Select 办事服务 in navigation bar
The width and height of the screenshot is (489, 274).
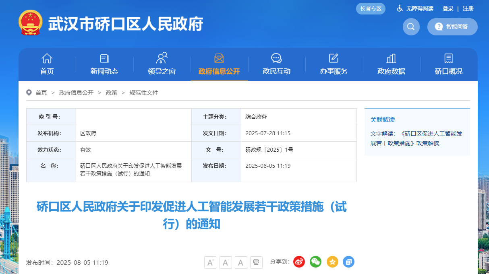click(x=334, y=64)
